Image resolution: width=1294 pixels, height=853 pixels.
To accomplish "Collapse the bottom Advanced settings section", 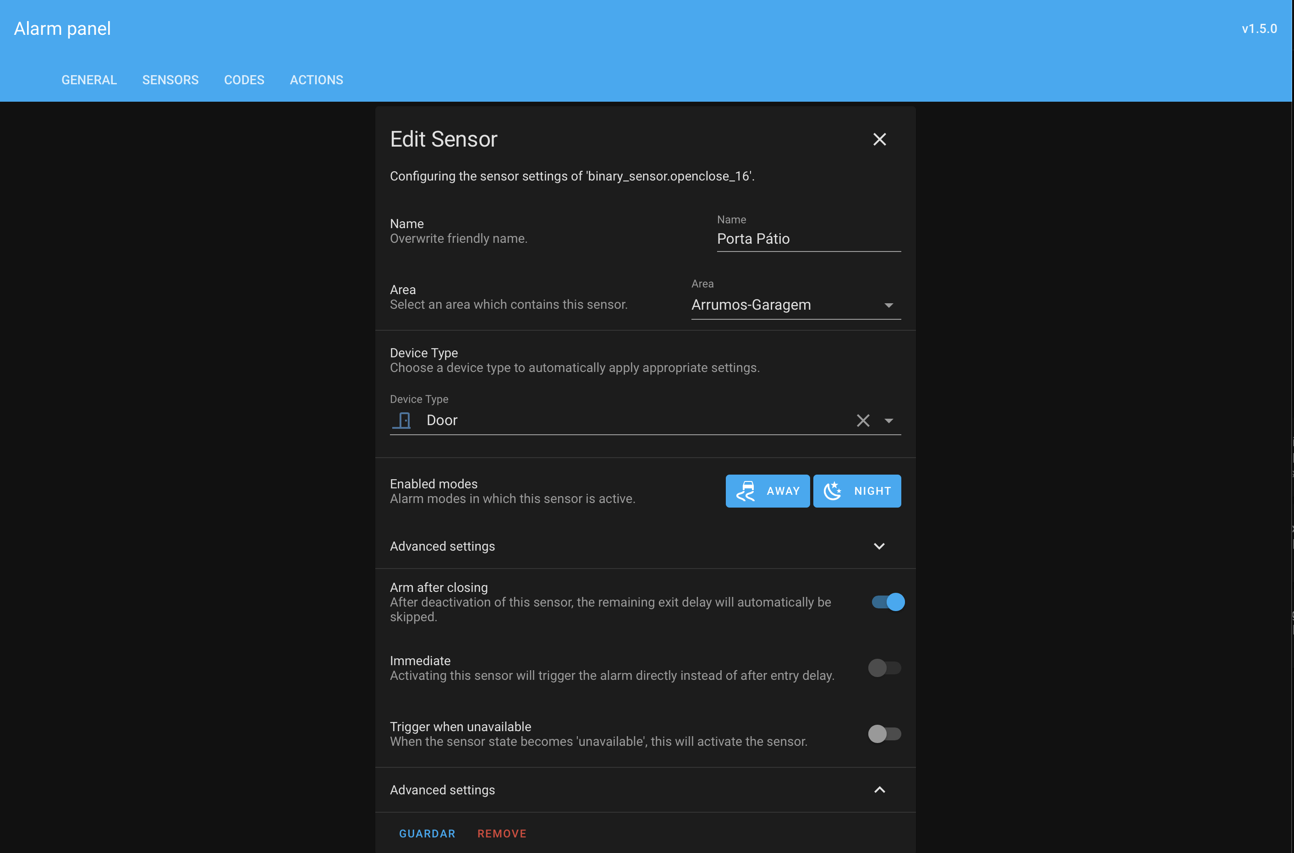I will click(x=879, y=790).
